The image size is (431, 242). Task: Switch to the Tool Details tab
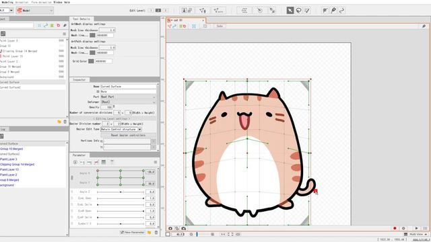[81, 19]
